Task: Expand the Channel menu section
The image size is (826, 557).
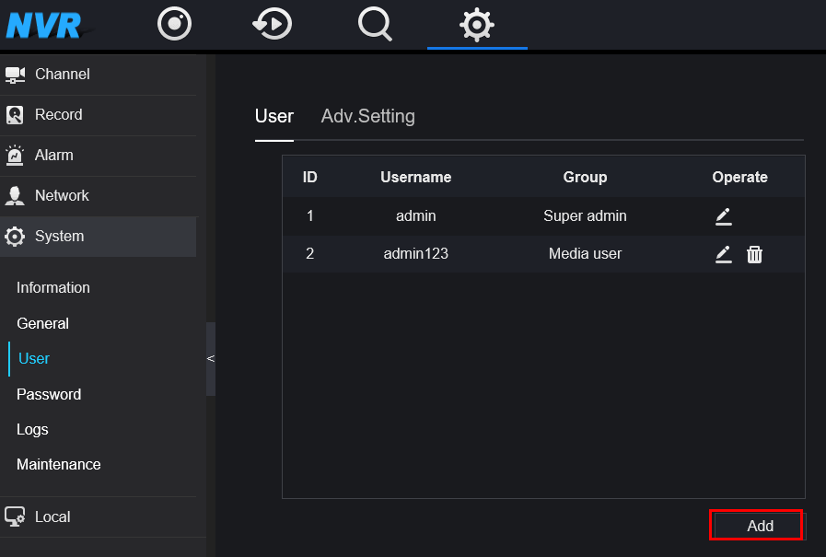Action: point(62,74)
